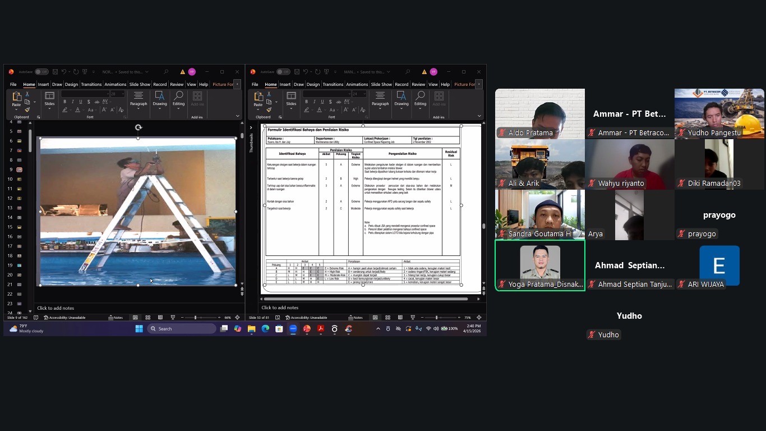Image resolution: width=766 pixels, height=431 pixels.
Task: Open Slide Sorter view in the left PowerPoint status bar
Action: [147, 318]
